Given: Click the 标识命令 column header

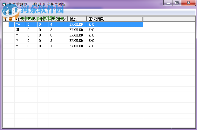Looking at the screenshot, I should coord(58,19).
